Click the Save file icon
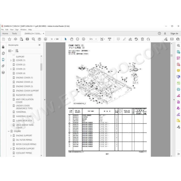This screenshot has width=181, height=181. click(3, 39)
